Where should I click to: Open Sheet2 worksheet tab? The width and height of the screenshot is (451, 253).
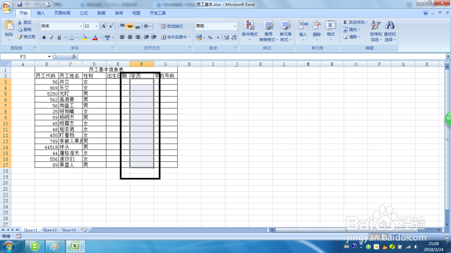pyautogui.click(x=50, y=230)
